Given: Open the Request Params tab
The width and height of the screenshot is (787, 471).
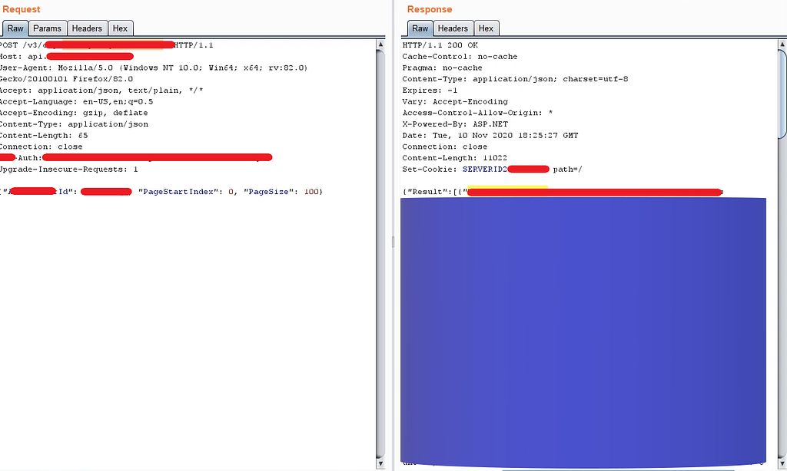Looking at the screenshot, I should click(47, 28).
